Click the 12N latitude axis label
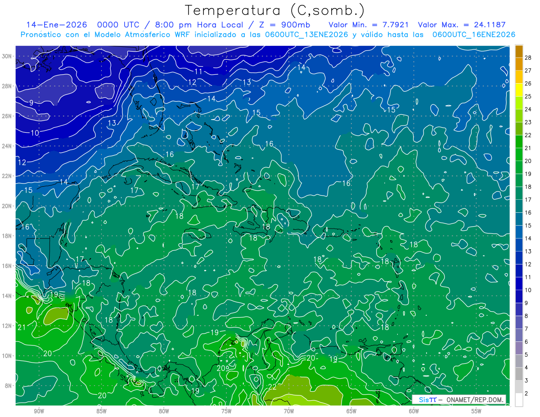The width and height of the screenshot is (540, 417). 7,326
